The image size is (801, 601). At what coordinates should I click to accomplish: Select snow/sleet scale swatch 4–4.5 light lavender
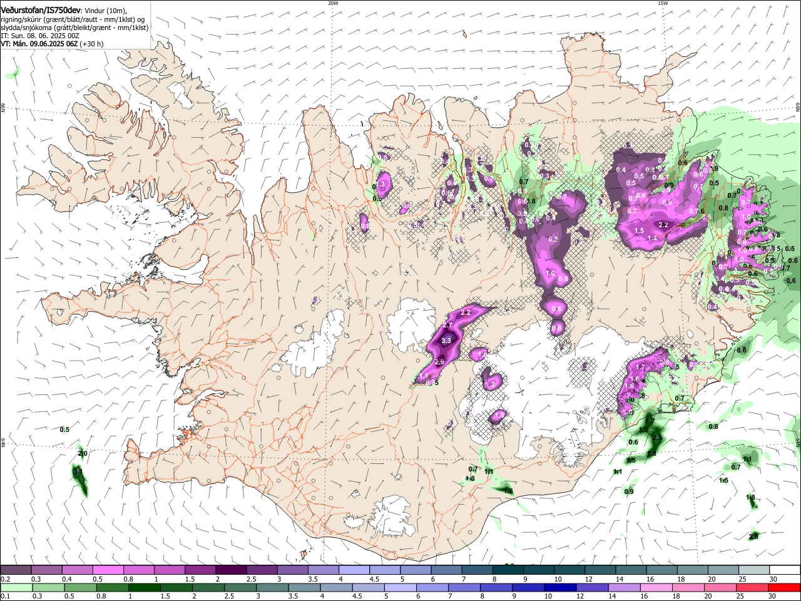(354, 570)
